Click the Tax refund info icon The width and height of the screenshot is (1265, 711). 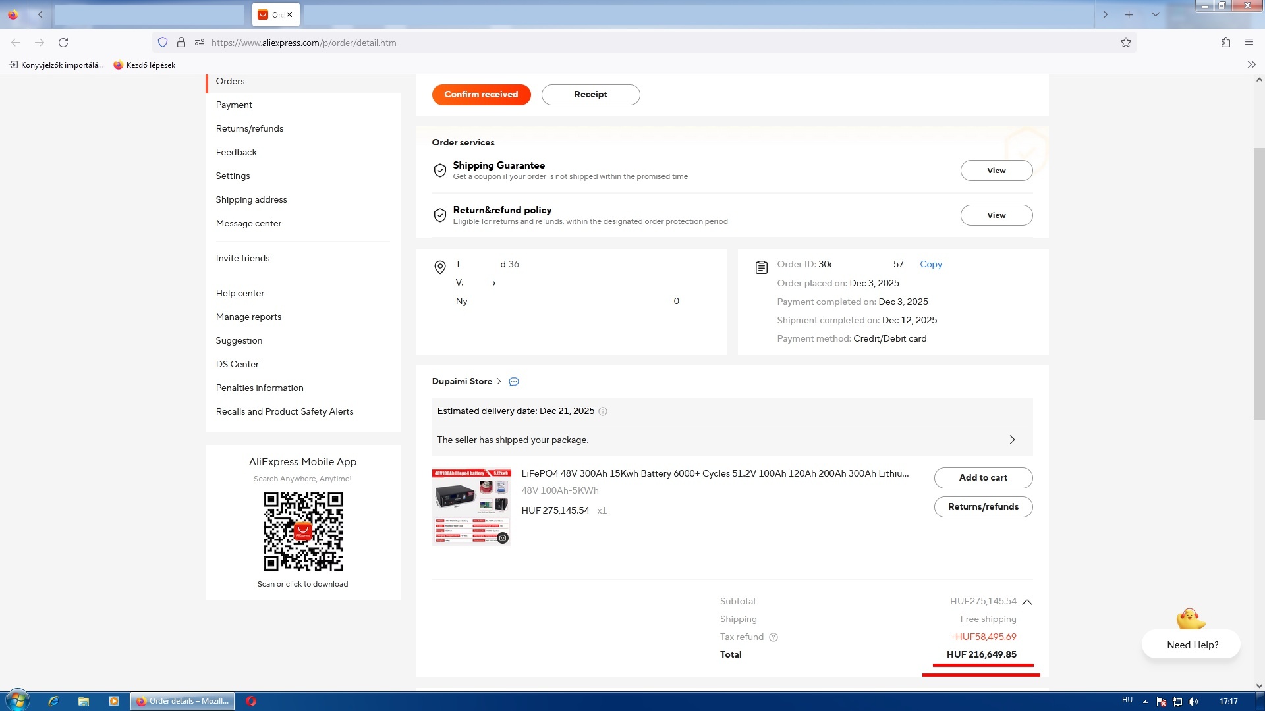pos(773,637)
